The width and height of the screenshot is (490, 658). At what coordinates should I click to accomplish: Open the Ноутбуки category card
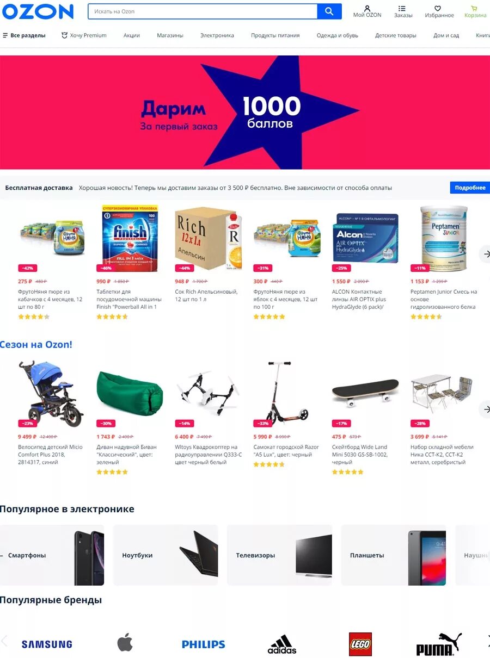(166, 555)
